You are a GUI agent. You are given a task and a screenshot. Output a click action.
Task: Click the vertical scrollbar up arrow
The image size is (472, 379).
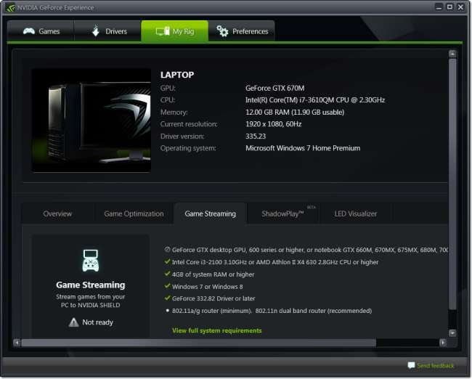tap(452, 54)
